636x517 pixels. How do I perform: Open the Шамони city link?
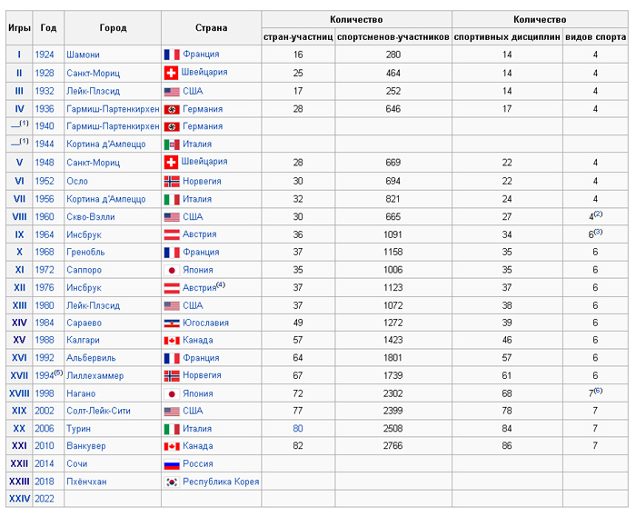(x=83, y=55)
